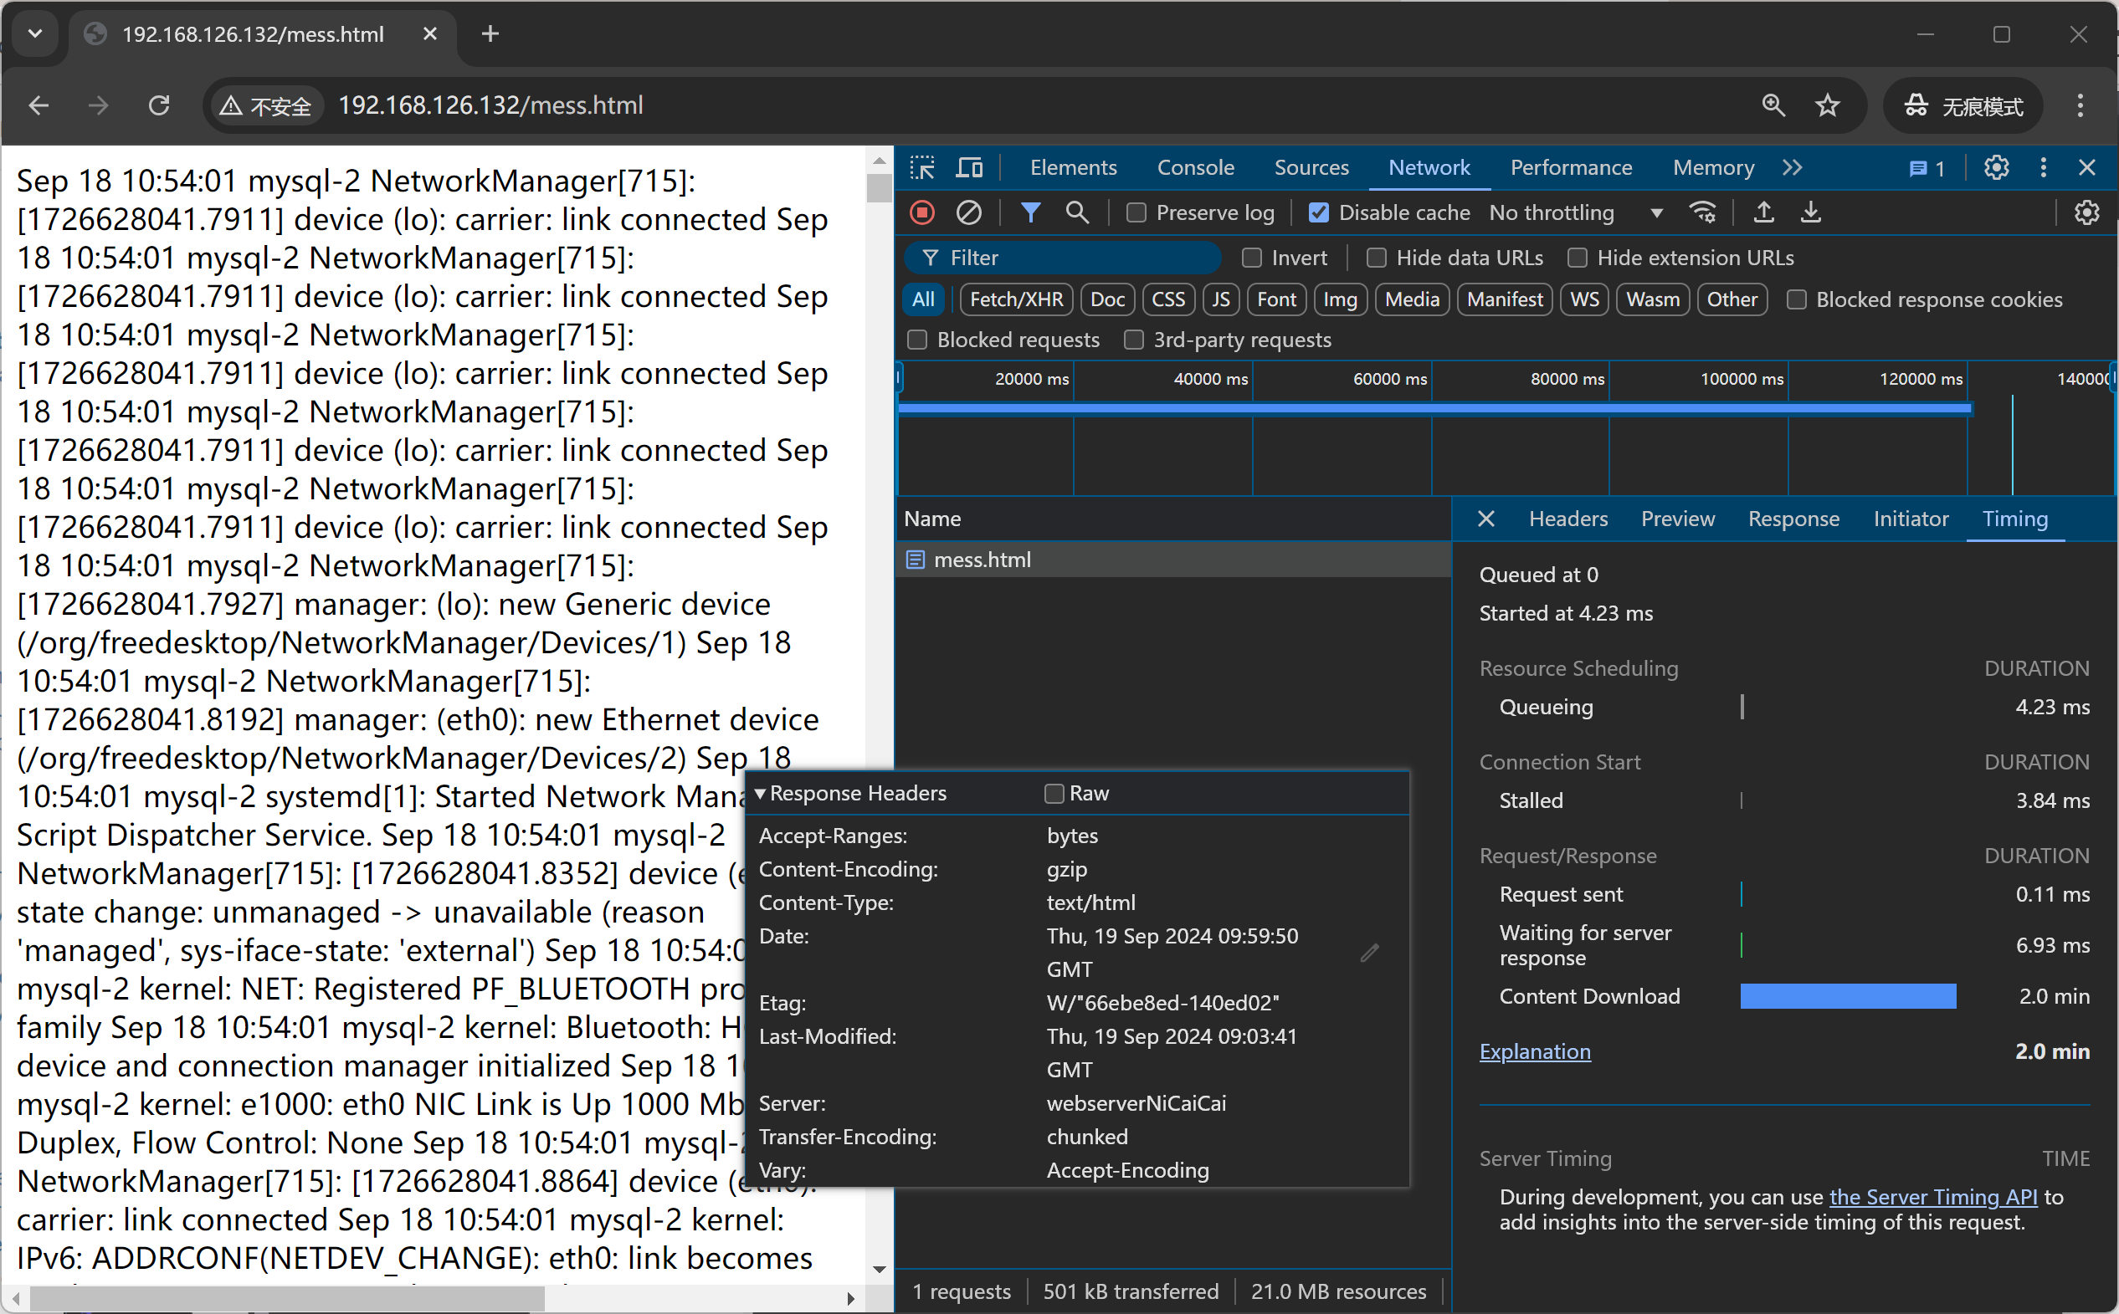Open the Response tab of the request
This screenshot has height=1314, width=2119.
[1793, 519]
